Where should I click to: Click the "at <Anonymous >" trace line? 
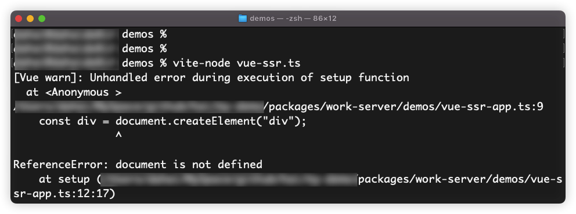pyautogui.click(x=74, y=92)
